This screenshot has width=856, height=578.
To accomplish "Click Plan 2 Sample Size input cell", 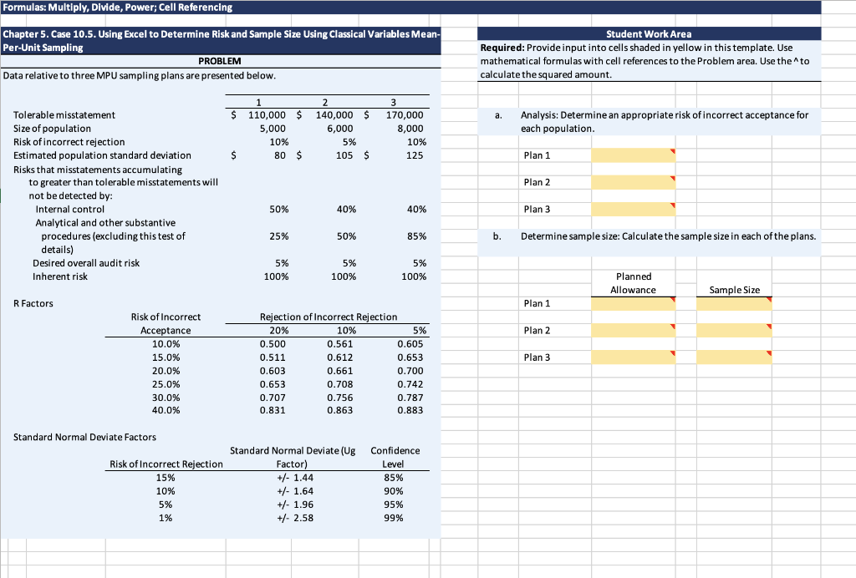I will [733, 330].
